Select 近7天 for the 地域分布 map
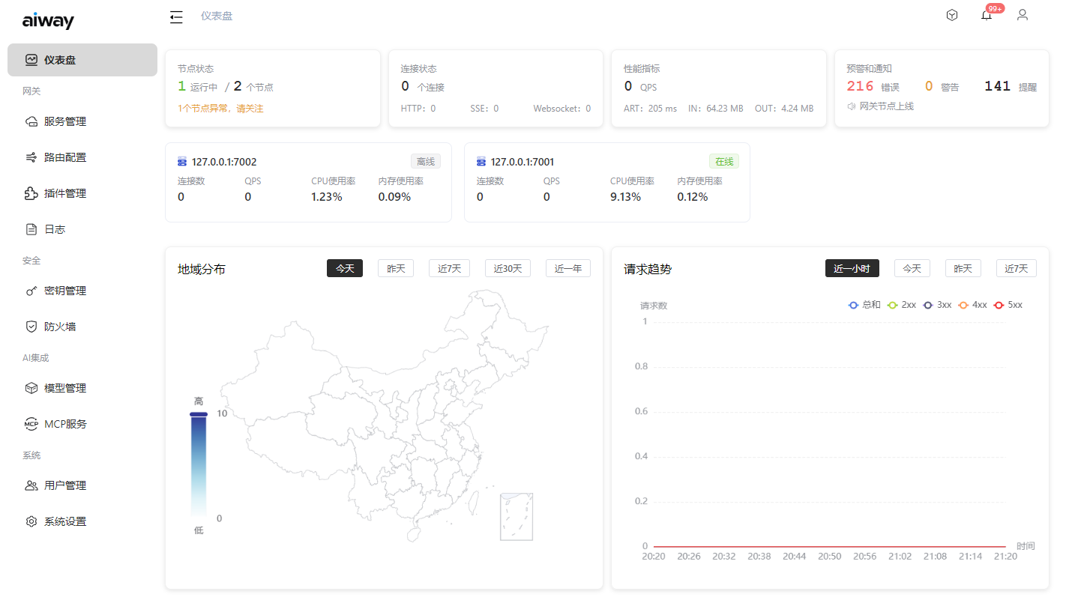Screen dimensions: 1072x603 coord(449,268)
